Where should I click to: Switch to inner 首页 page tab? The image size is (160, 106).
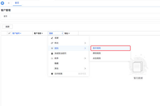coord(5,16)
